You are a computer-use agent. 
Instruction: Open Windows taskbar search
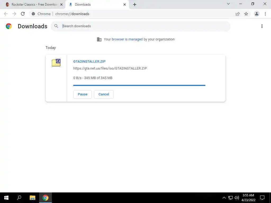click(19, 198)
